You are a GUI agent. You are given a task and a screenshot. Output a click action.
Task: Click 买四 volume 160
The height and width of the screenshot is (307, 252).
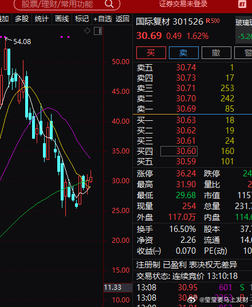click(227, 151)
